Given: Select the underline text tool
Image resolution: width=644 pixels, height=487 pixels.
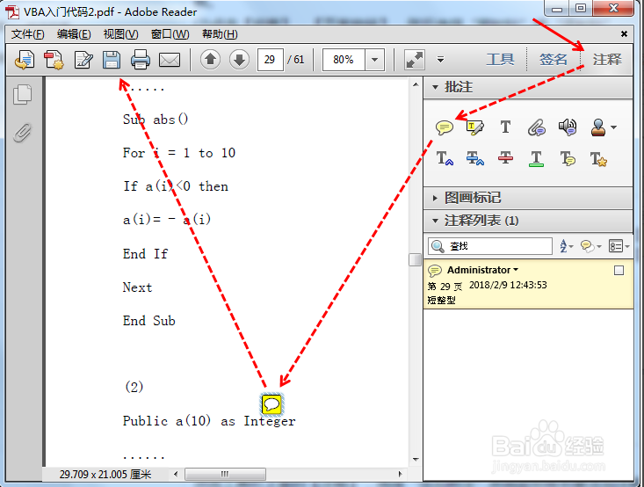Looking at the screenshot, I should pos(536,158).
